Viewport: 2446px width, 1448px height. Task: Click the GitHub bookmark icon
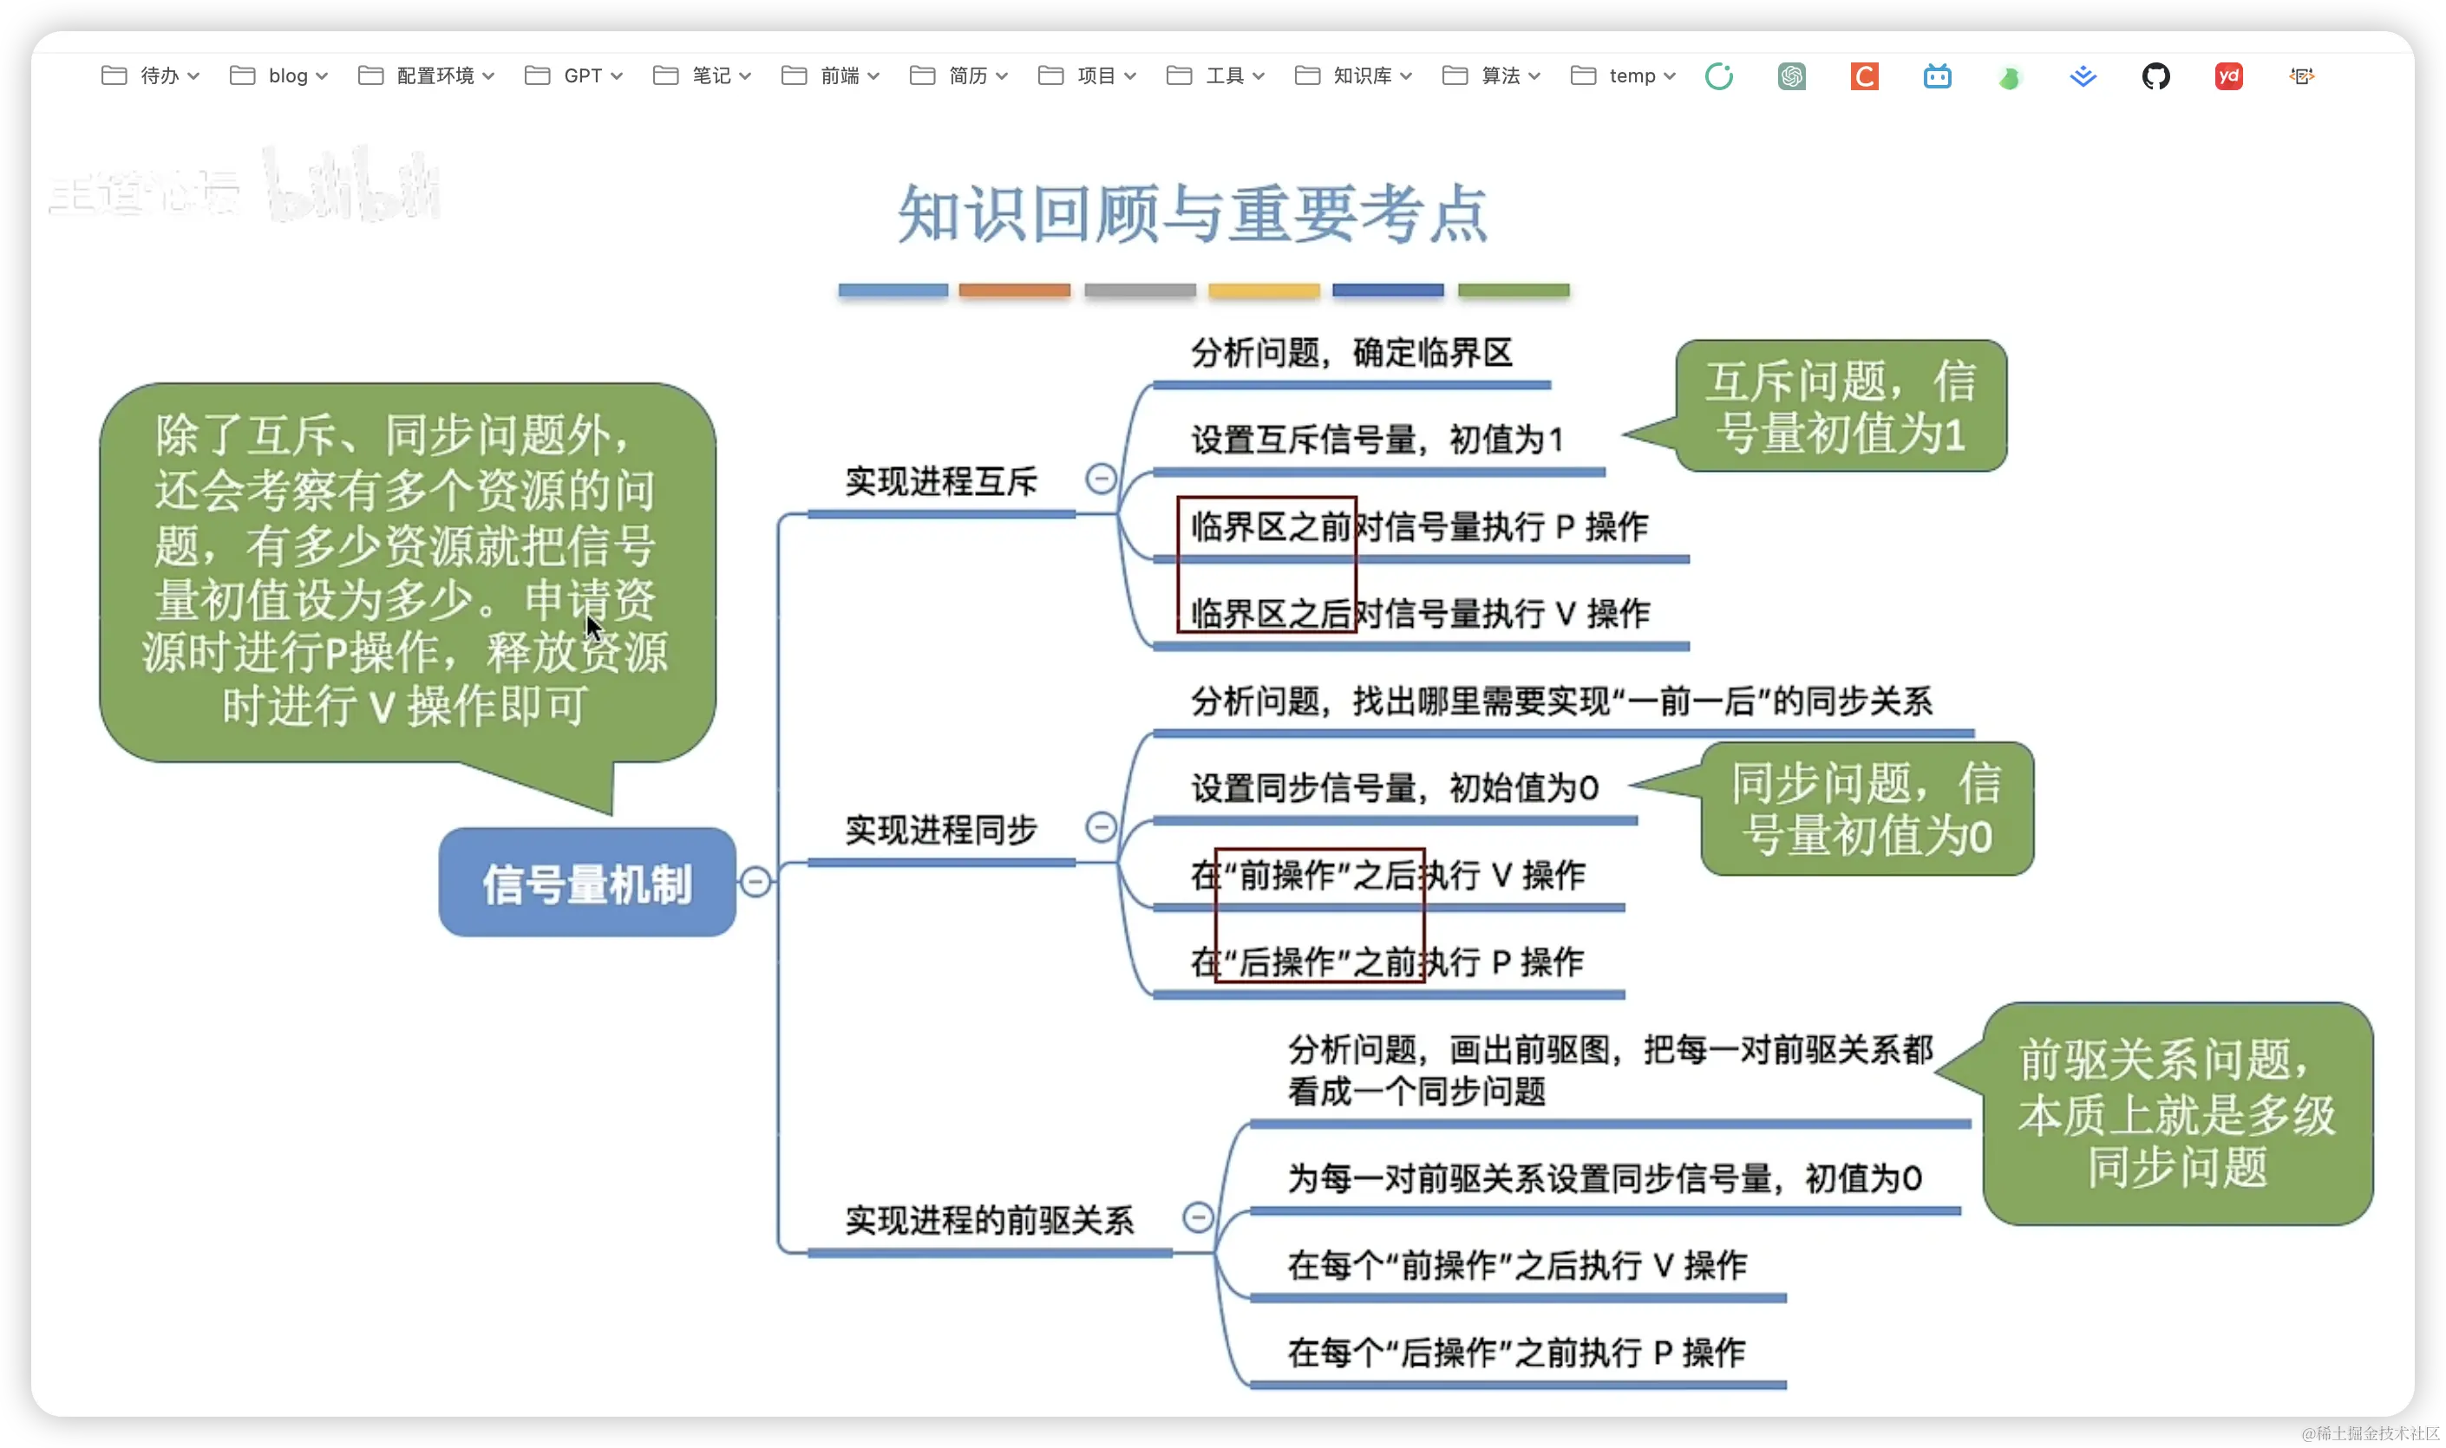[2155, 76]
